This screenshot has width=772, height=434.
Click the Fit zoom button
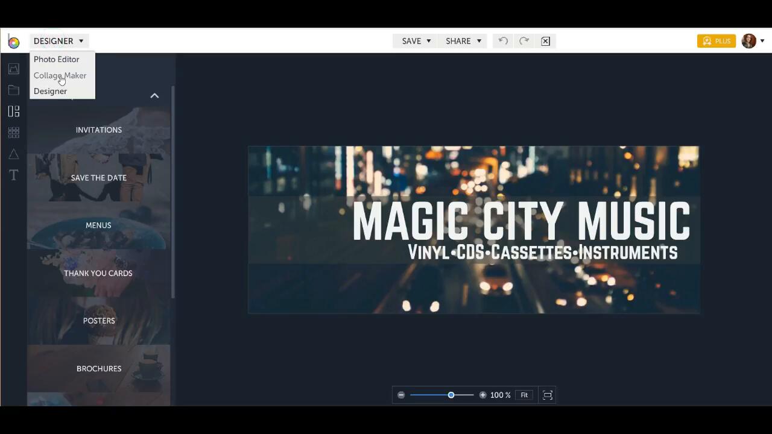[x=524, y=395]
